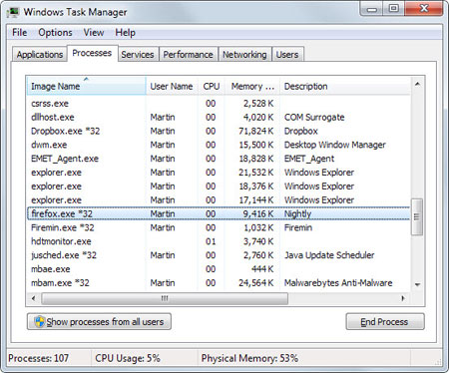Select the firefox.exe *32 process

219,213
